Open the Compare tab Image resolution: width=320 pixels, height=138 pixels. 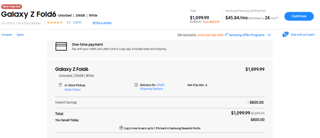(7, 35)
